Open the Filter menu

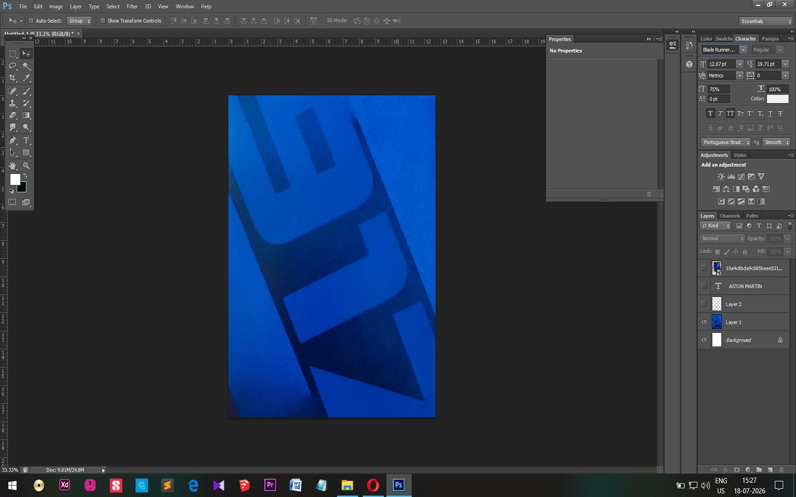click(x=132, y=6)
